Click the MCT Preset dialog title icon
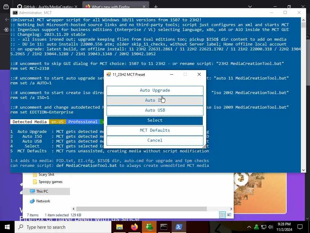The image size is (310, 233). 109,75
